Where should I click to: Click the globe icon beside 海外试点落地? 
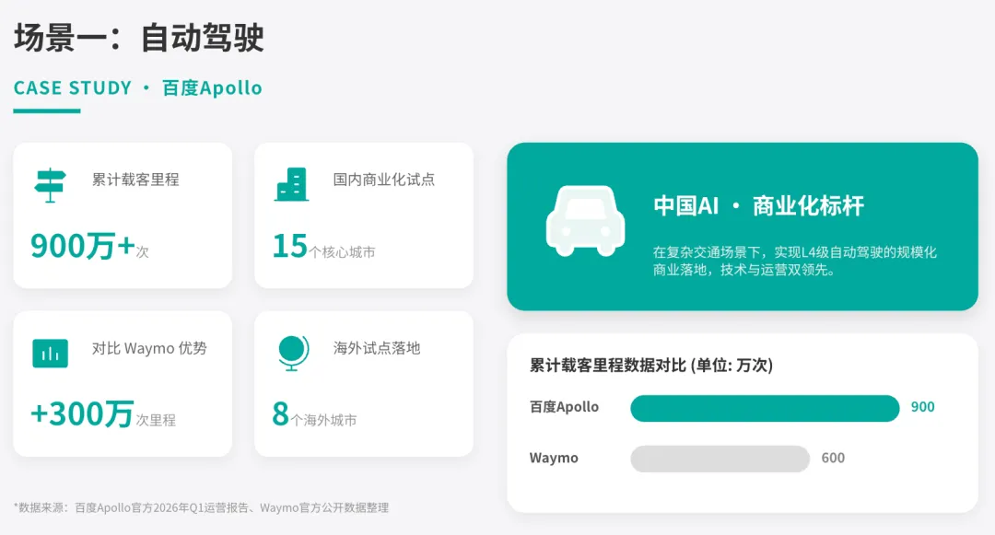[294, 353]
